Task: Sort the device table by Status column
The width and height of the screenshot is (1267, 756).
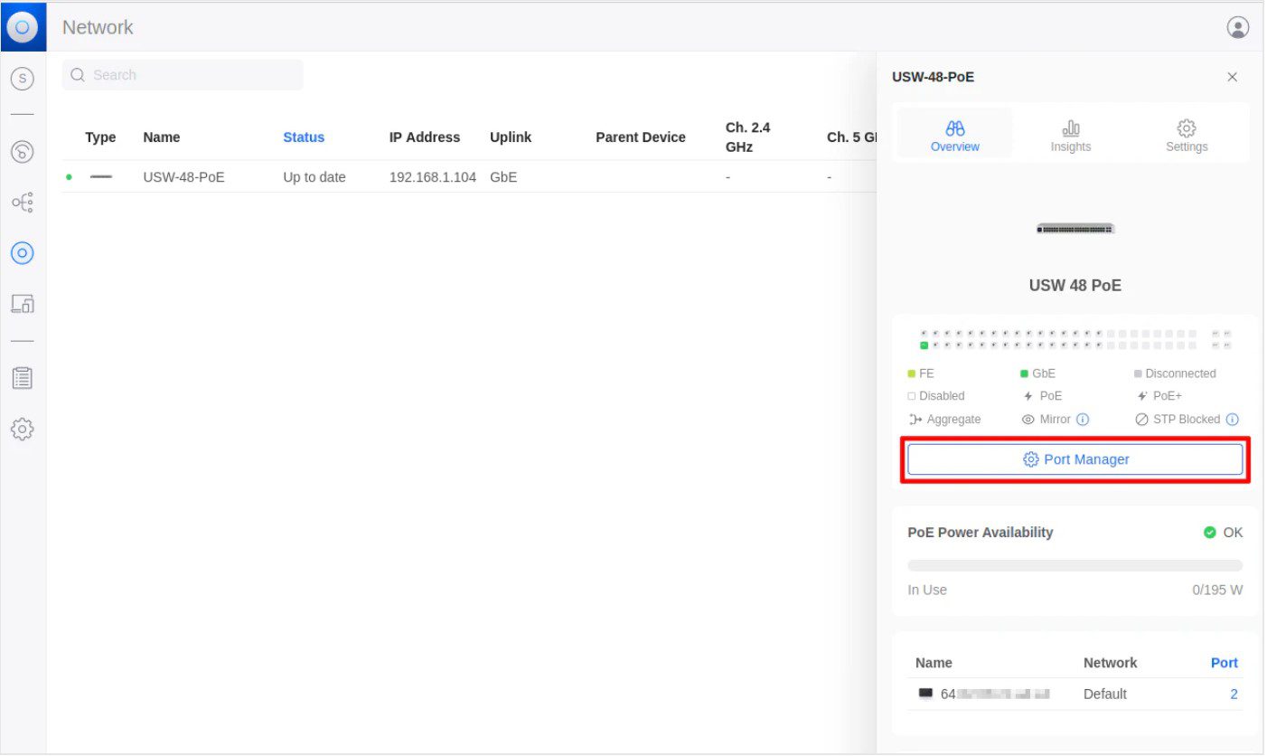Action: tap(303, 137)
